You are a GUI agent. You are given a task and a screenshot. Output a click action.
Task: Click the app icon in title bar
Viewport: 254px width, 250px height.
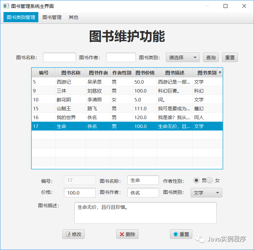6,6
